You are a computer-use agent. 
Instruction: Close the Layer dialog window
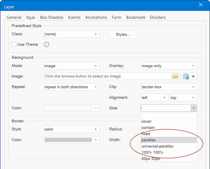(x=201, y=5)
